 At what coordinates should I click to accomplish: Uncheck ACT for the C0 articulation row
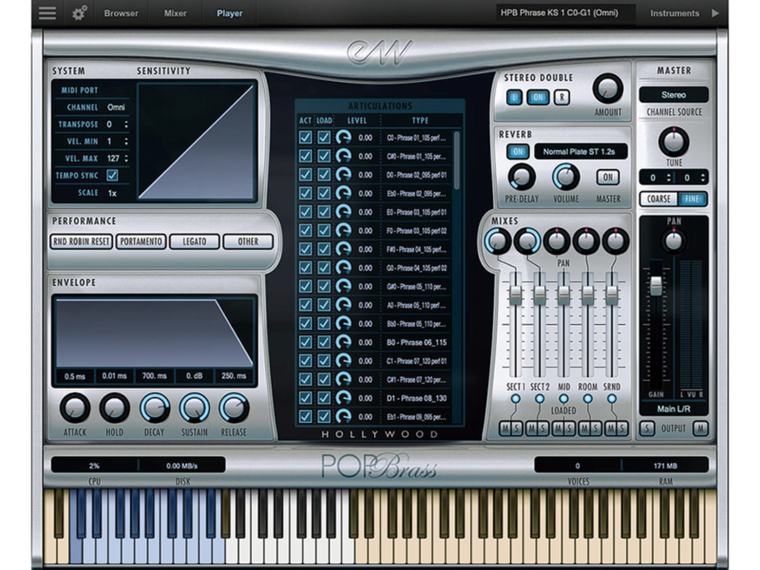[305, 137]
